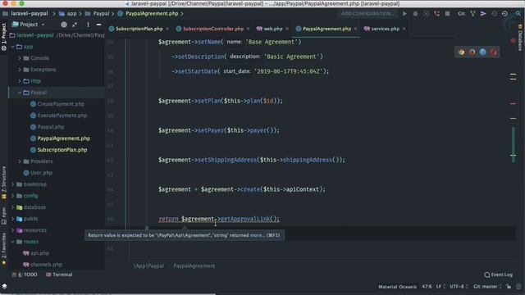Toggle the read-only lock icon in status bar
This screenshot has height=295, width=525.
[509, 287]
